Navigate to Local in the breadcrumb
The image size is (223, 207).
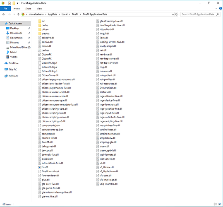[65, 14]
